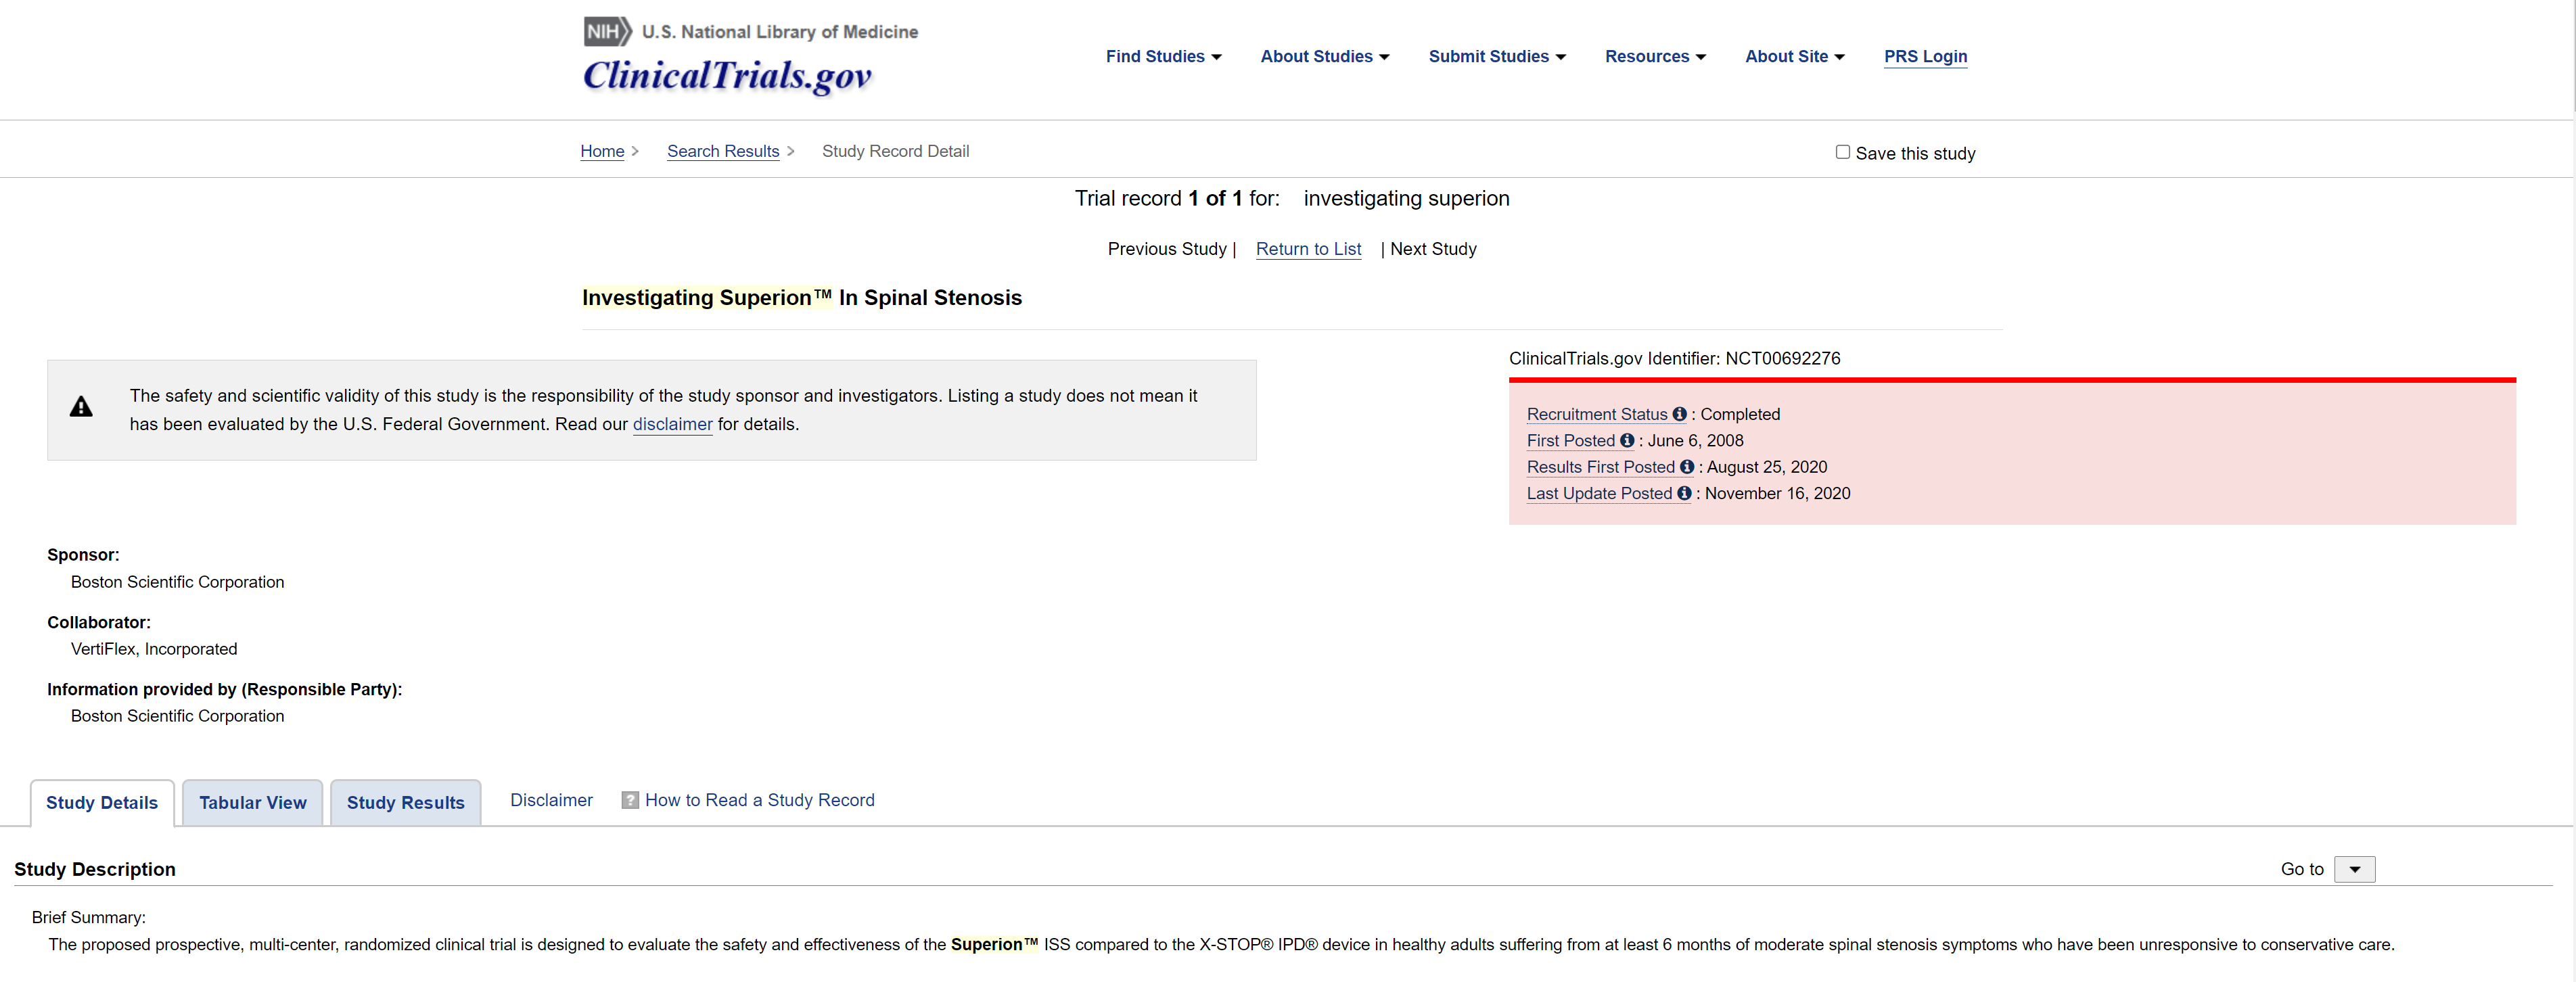Click the warning triangle icon in disclaimer box

tap(81, 407)
